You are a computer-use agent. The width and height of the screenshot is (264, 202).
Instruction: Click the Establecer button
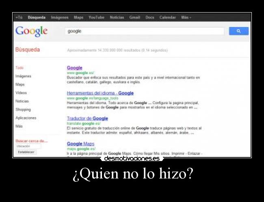pos(26,152)
